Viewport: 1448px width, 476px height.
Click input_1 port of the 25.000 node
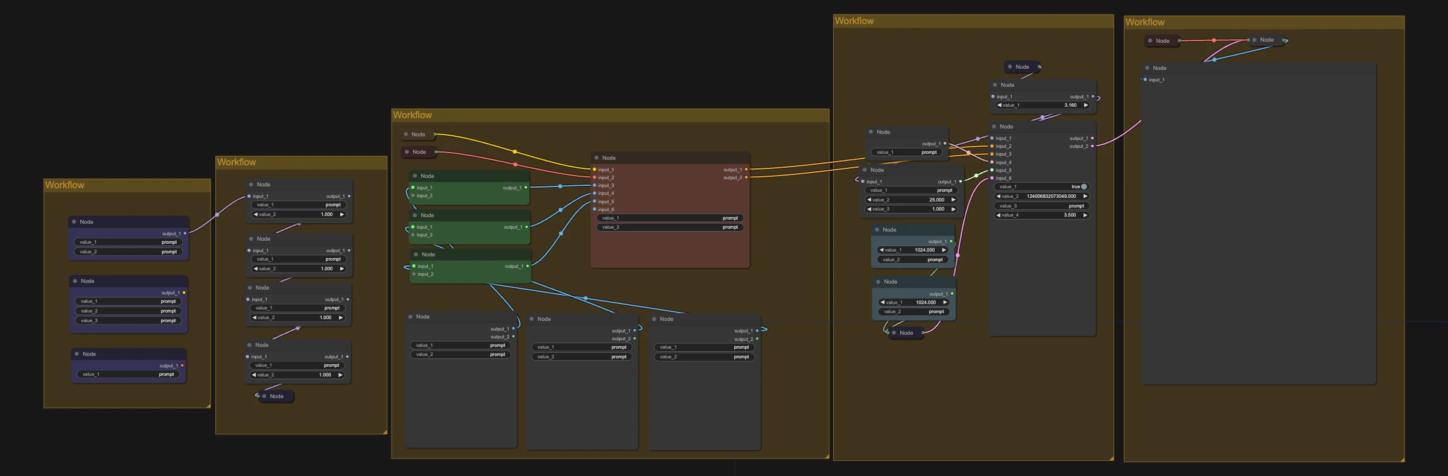point(863,182)
